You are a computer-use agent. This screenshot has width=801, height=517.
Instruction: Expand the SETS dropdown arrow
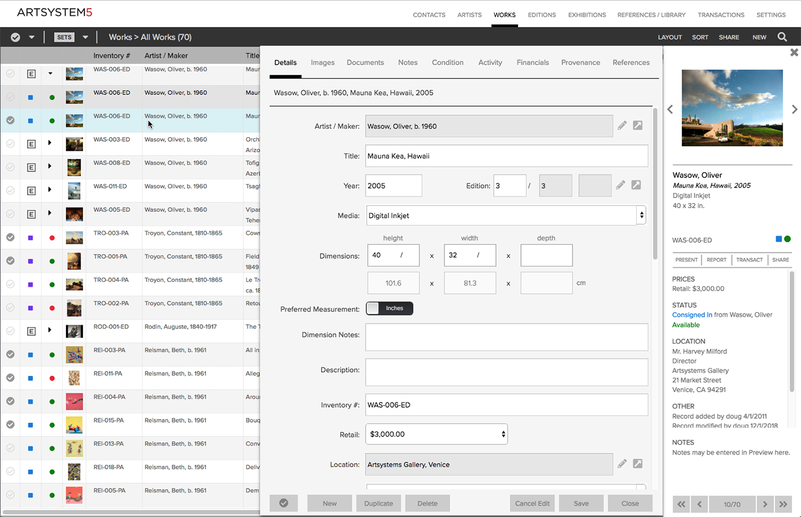pyautogui.click(x=85, y=37)
